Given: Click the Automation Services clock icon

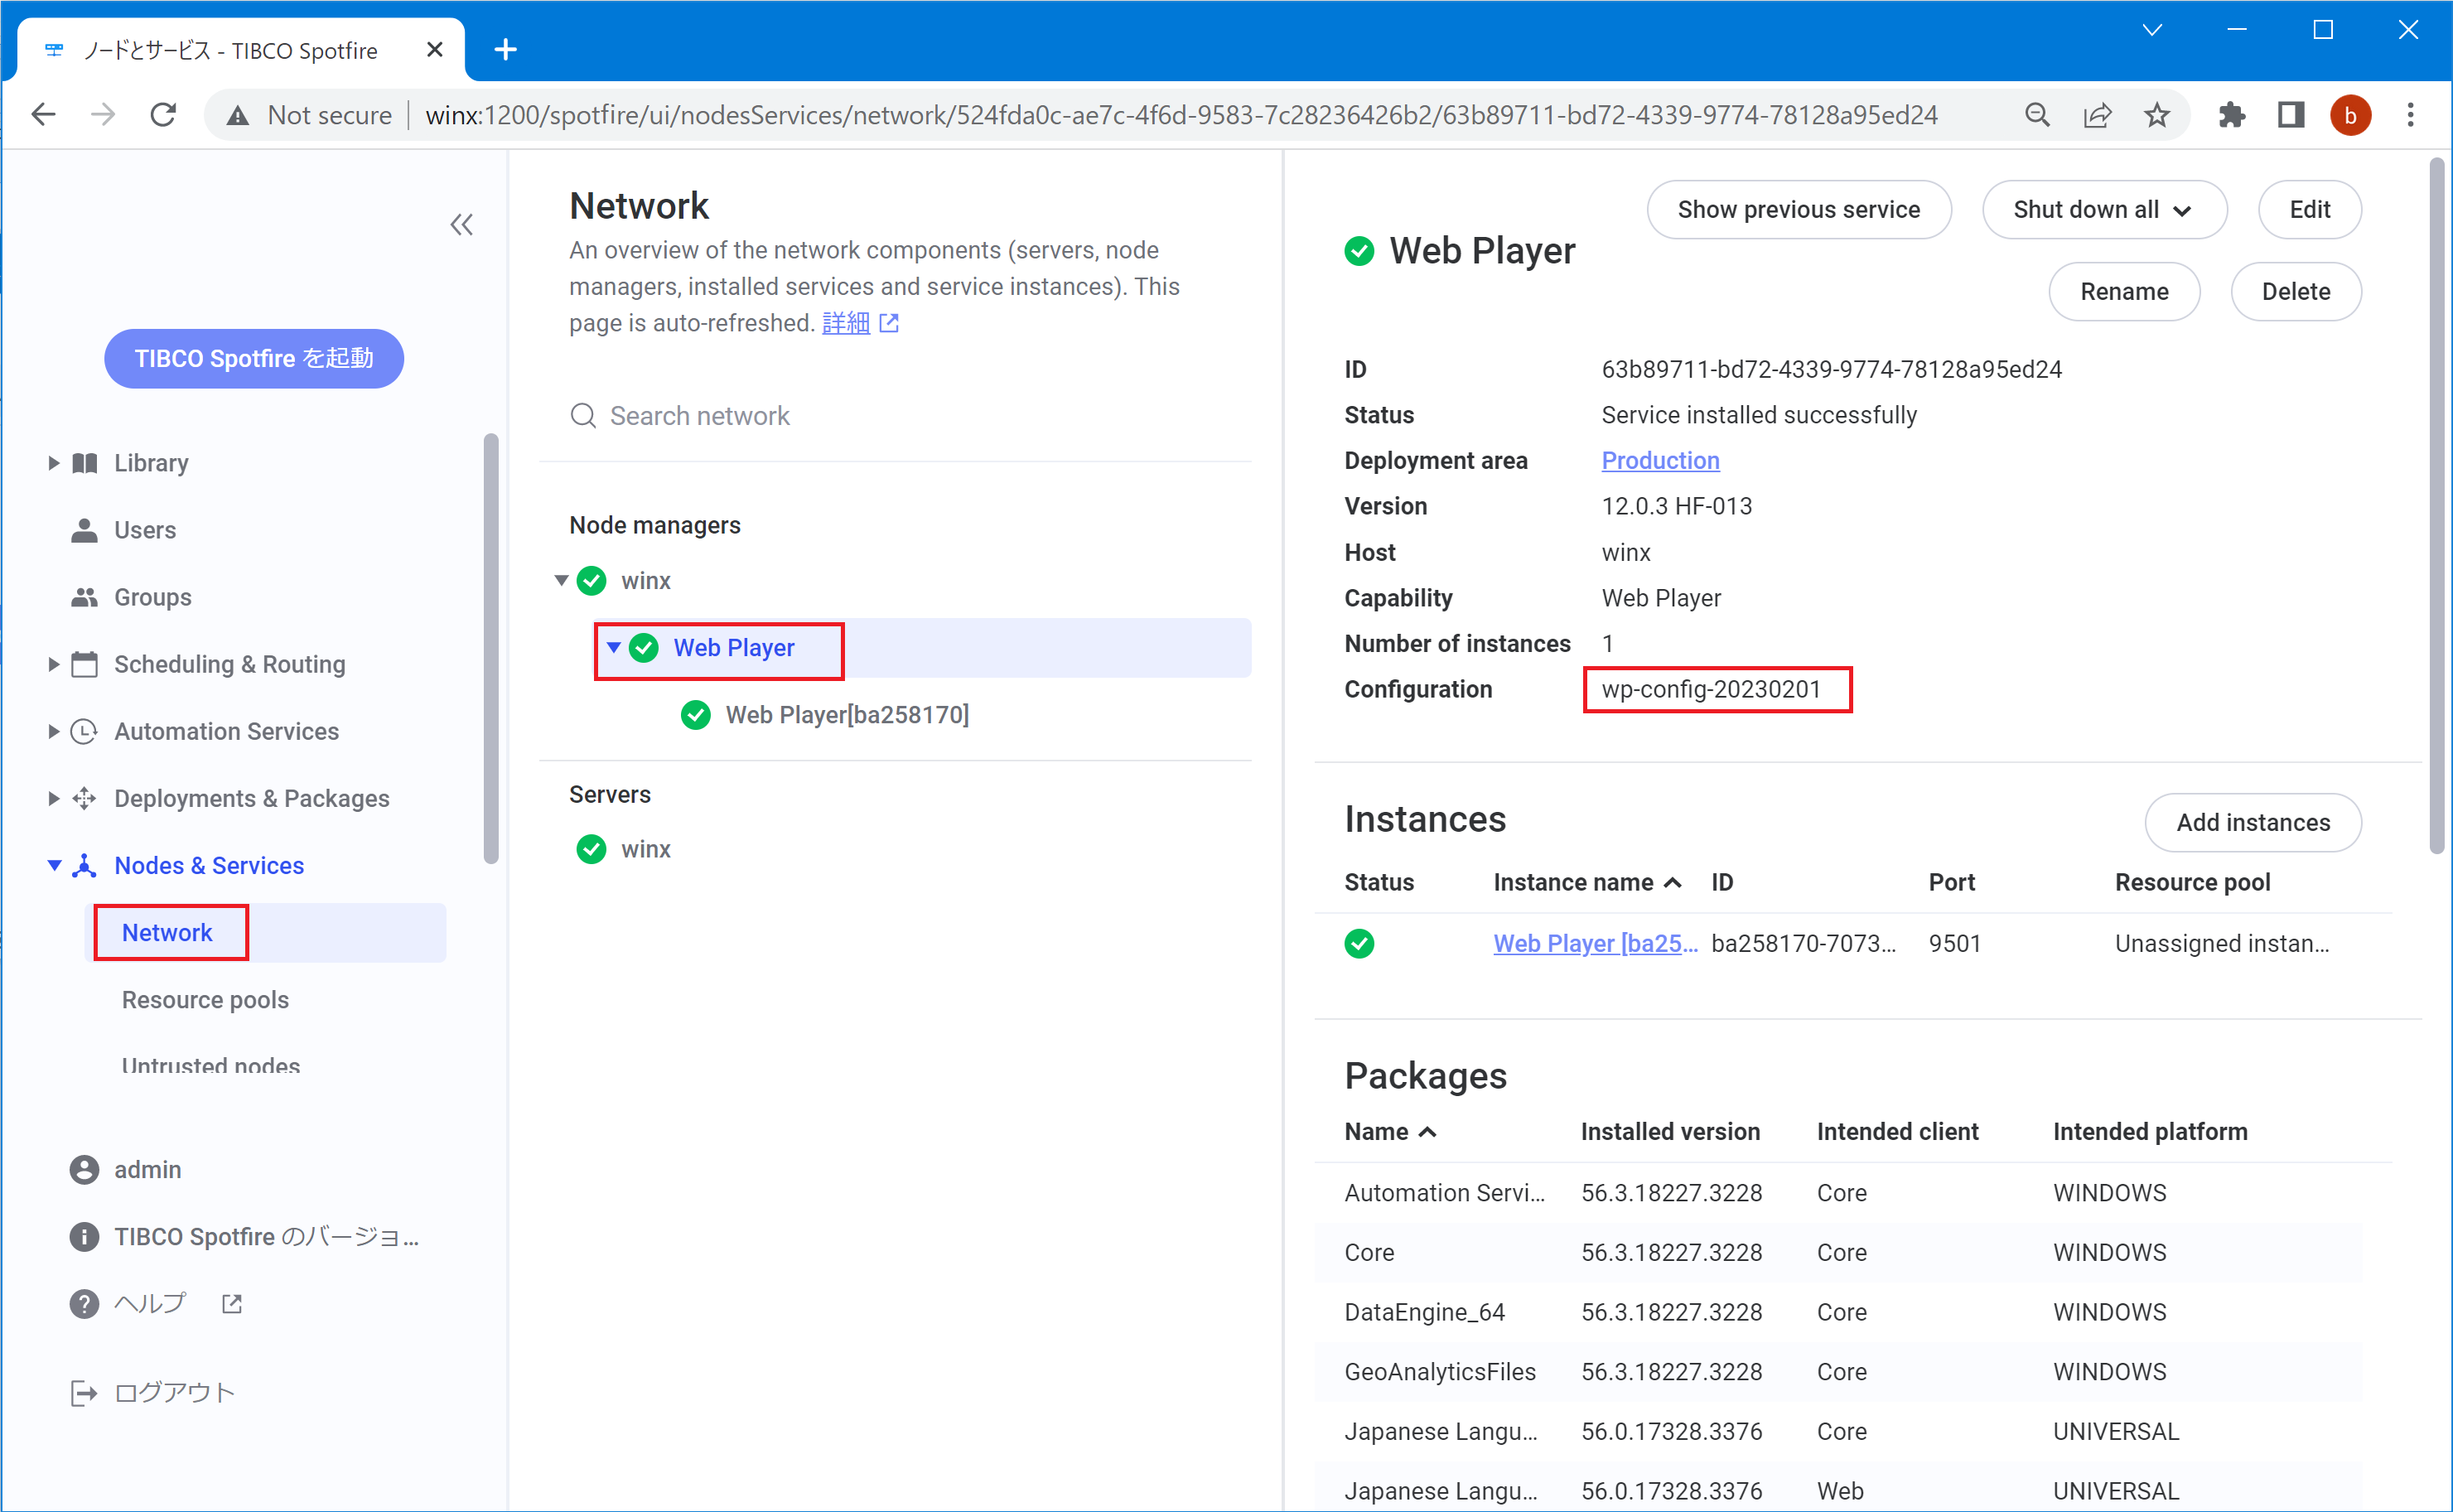Looking at the screenshot, I should pyautogui.click(x=85, y=731).
